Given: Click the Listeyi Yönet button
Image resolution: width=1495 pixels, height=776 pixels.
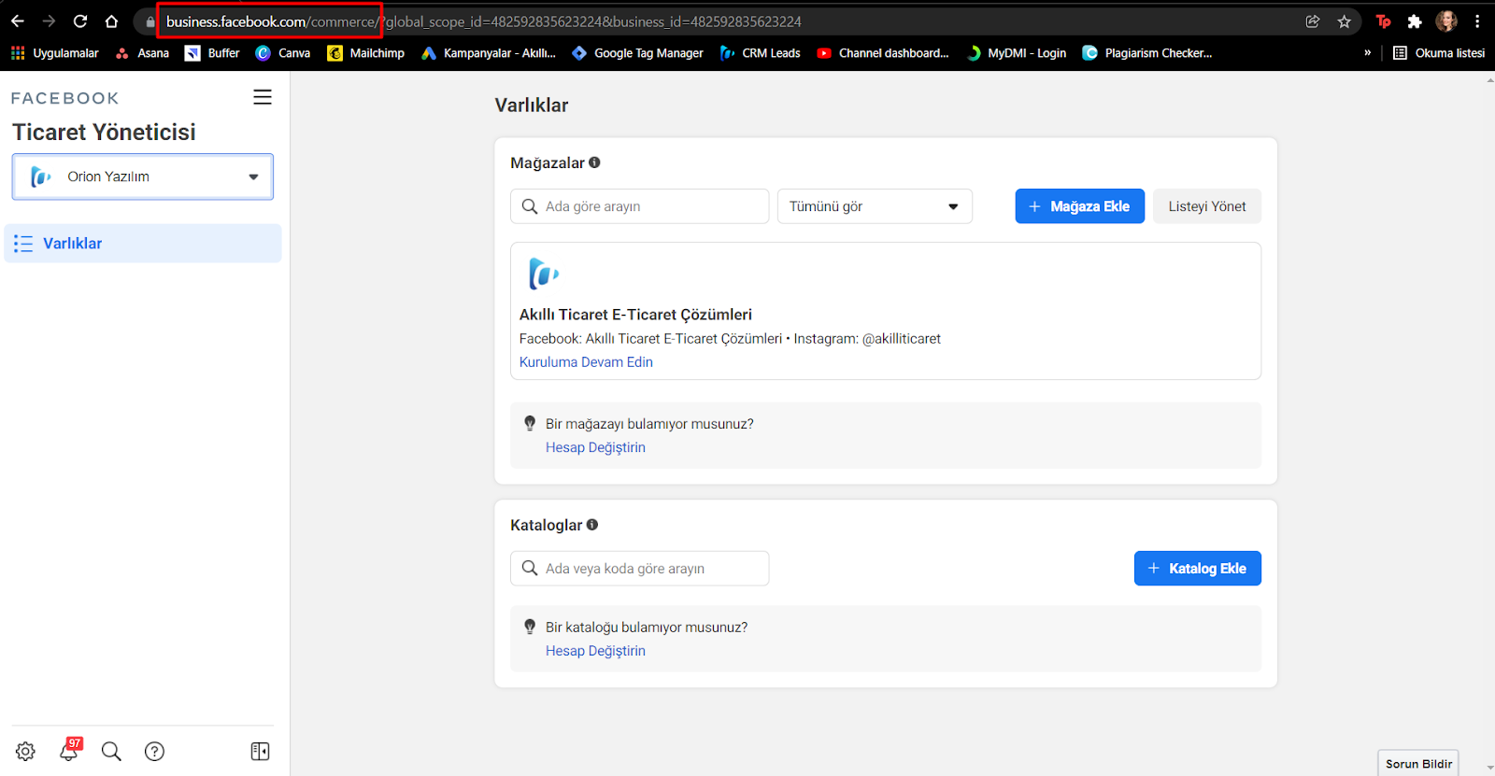Looking at the screenshot, I should point(1207,206).
